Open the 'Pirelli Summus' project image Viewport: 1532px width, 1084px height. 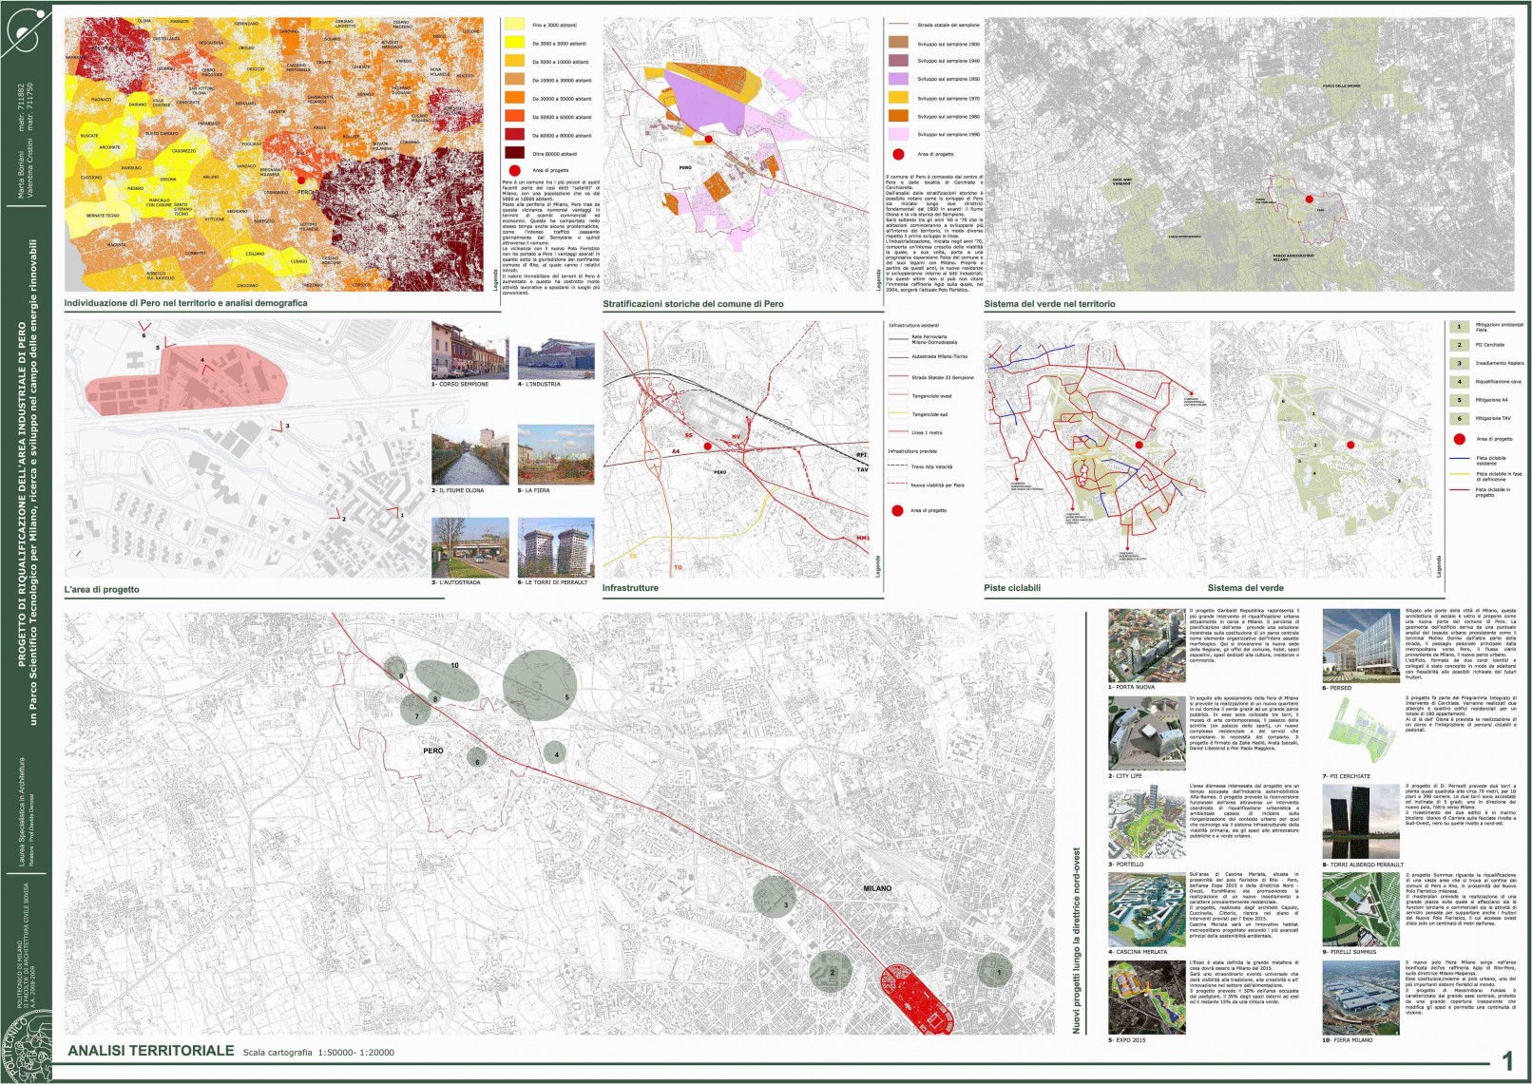pyautogui.click(x=1361, y=910)
